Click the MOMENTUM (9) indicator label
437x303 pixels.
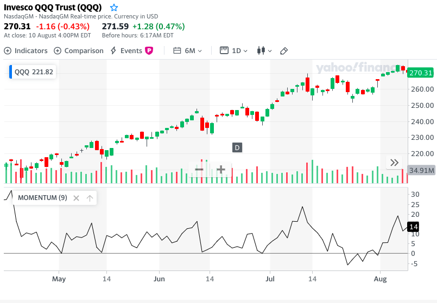click(42, 198)
